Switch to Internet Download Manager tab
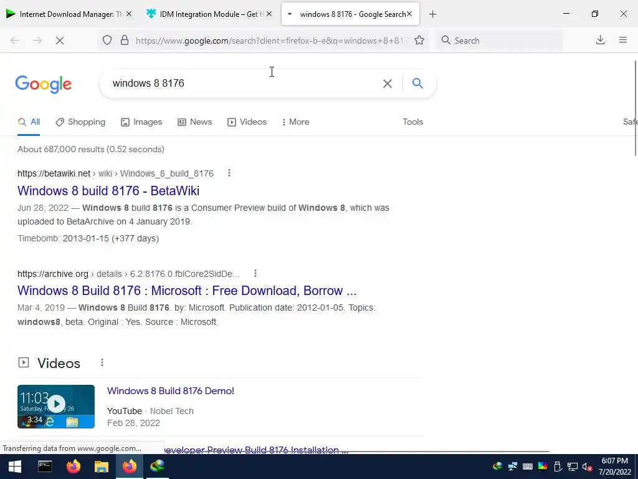Image resolution: width=638 pixels, height=479 pixels. pyautogui.click(x=69, y=14)
